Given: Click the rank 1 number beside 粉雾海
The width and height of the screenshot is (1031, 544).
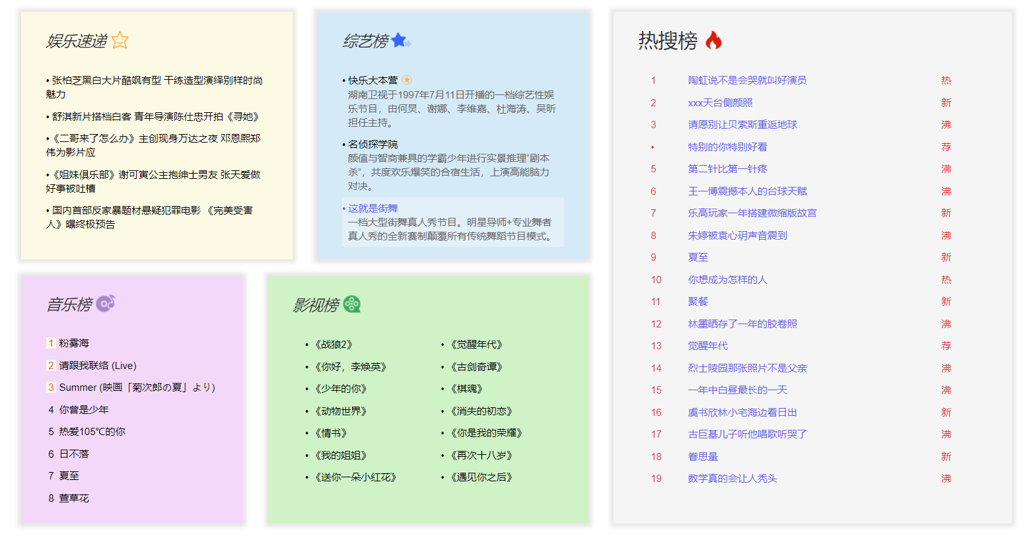Looking at the screenshot, I should pos(52,343).
